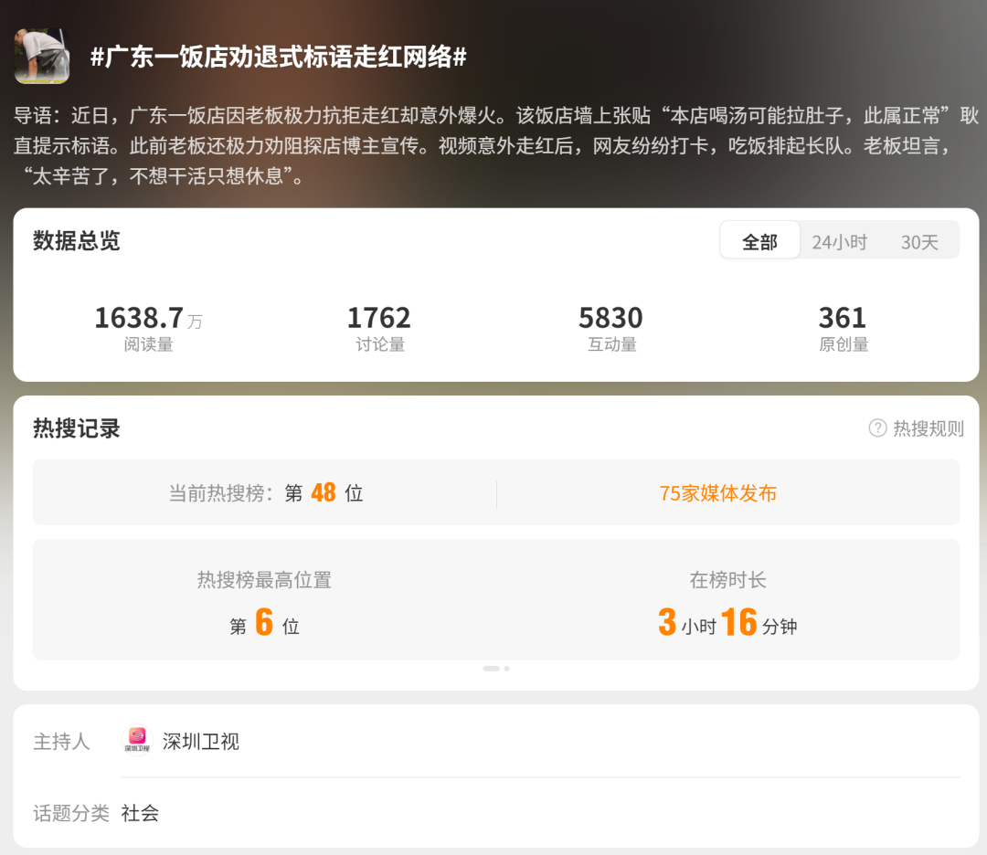Click the 5830 互动量 statistic
Screen dimensions: 987x855
(x=610, y=328)
